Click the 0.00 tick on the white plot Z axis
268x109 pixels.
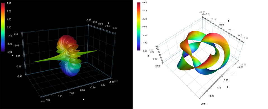coord(155,59)
